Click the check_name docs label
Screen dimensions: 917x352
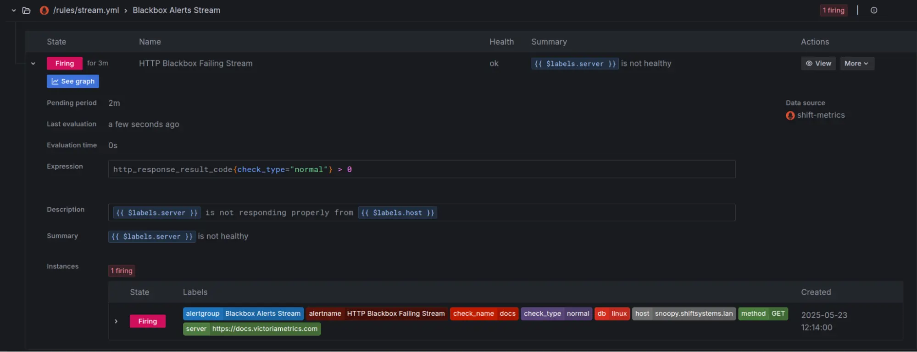point(484,314)
